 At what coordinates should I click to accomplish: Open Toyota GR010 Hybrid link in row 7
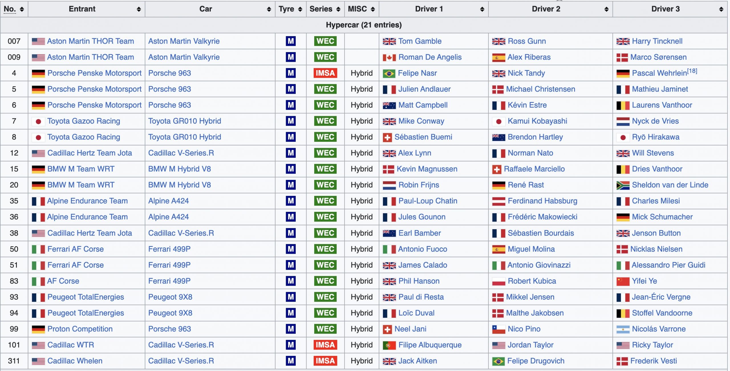pyautogui.click(x=184, y=121)
